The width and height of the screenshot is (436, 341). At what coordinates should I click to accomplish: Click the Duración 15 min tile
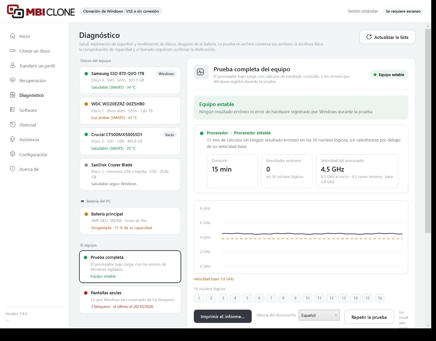(x=232, y=171)
